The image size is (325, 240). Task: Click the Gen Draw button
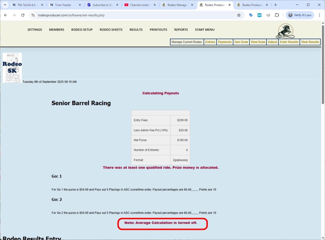click(x=241, y=42)
